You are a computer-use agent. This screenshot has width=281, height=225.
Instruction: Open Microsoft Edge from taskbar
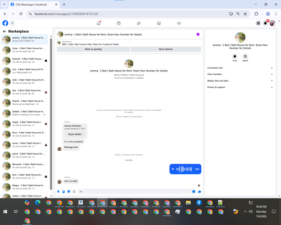click(x=38, y=202)
